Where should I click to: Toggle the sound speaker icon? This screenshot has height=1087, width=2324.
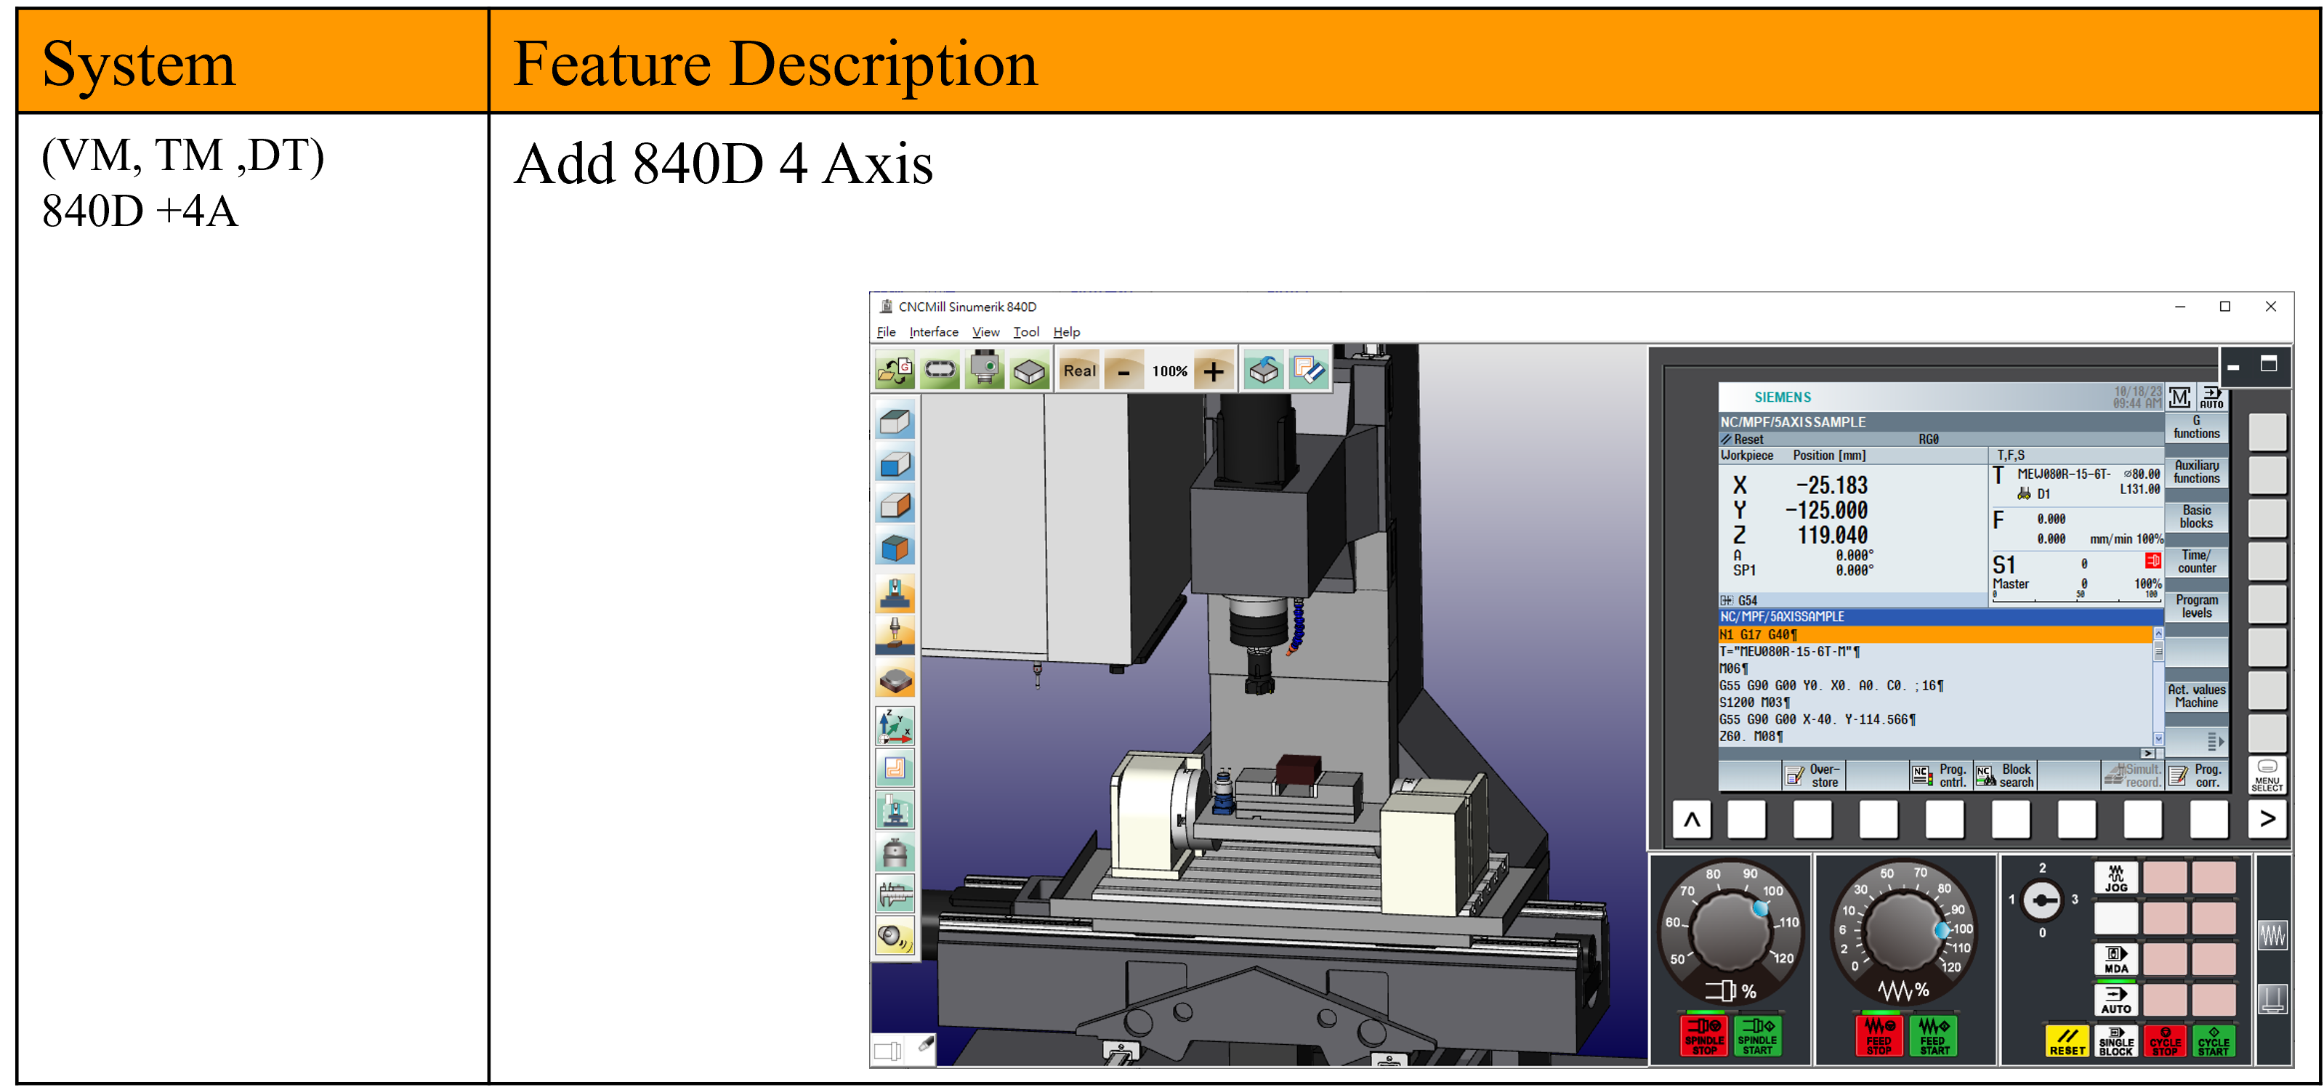pos(895,935)
